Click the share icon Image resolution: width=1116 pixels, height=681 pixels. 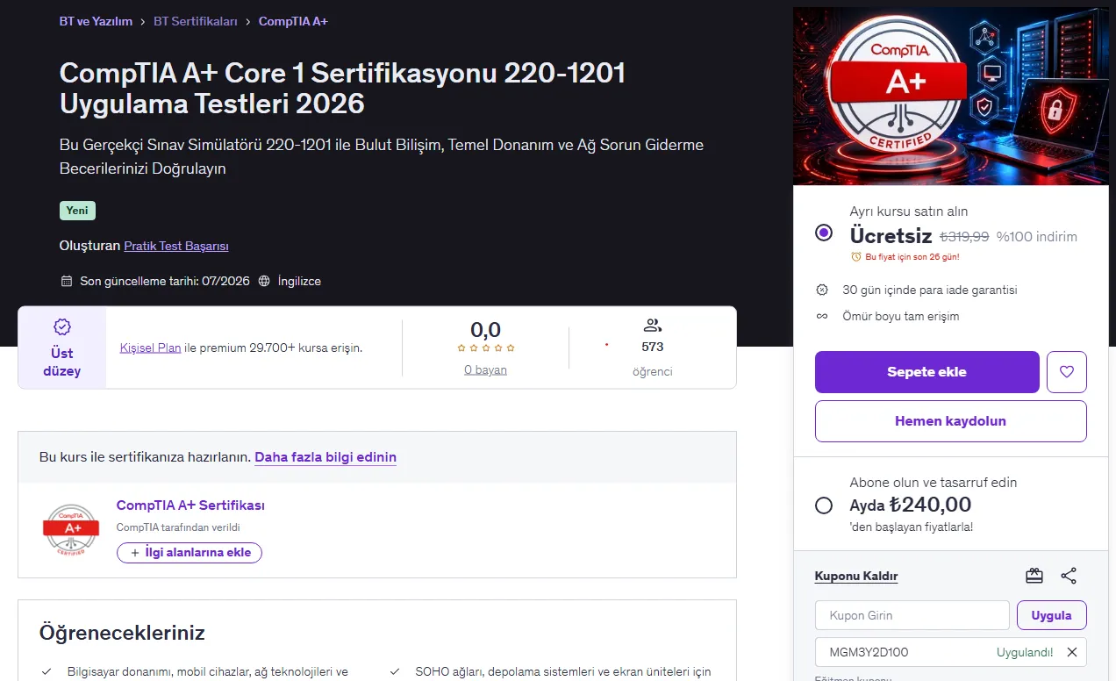(1069, 576)
